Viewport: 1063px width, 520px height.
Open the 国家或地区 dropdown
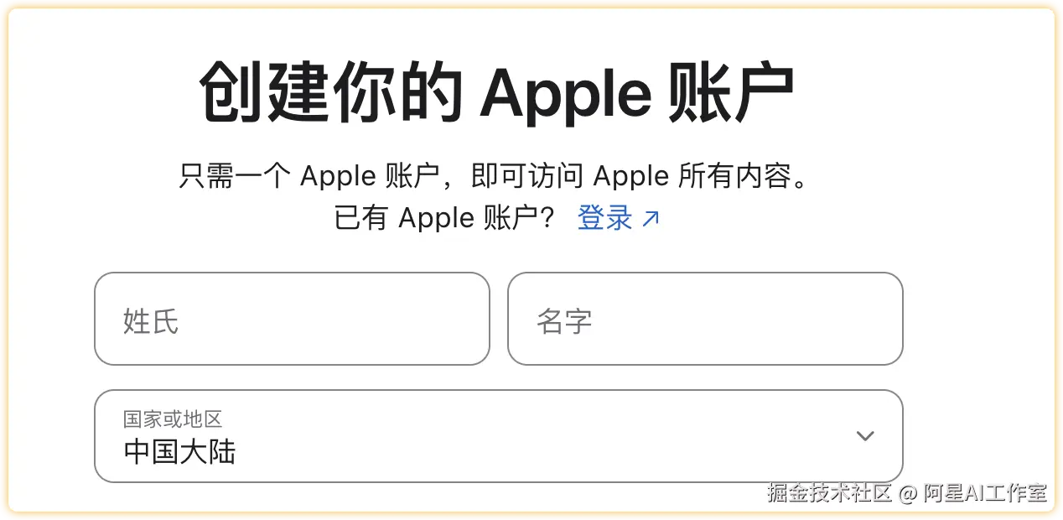tap(499, 436)
